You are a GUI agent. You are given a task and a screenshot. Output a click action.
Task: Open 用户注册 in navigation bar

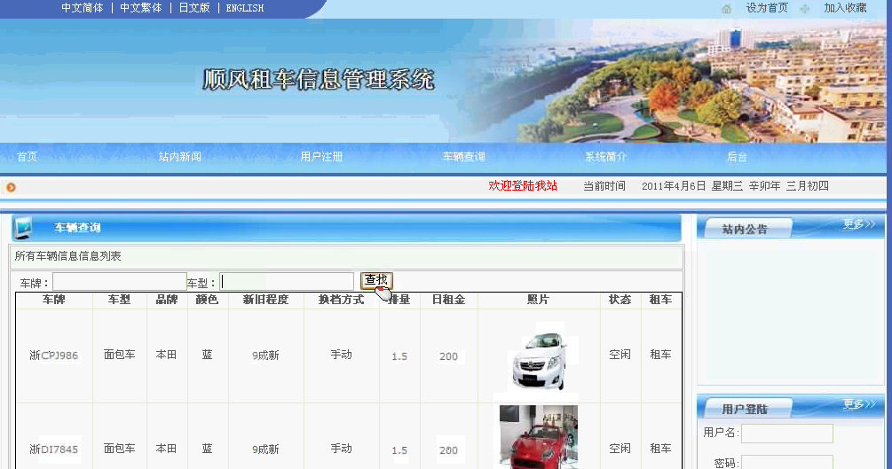[321, 156]
